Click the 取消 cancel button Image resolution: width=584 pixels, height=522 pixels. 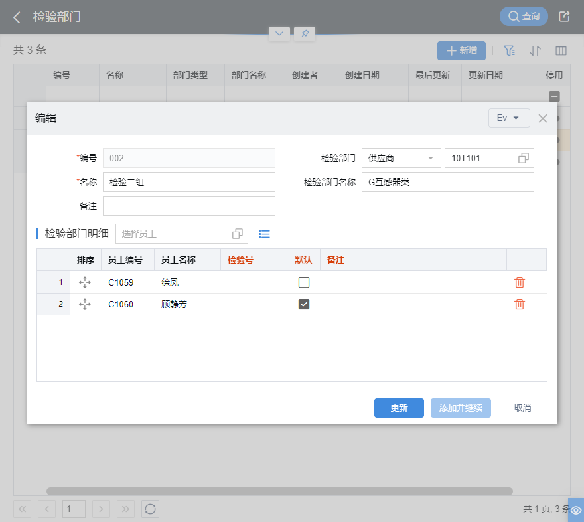pyautogui.click(x=522, y=408)
